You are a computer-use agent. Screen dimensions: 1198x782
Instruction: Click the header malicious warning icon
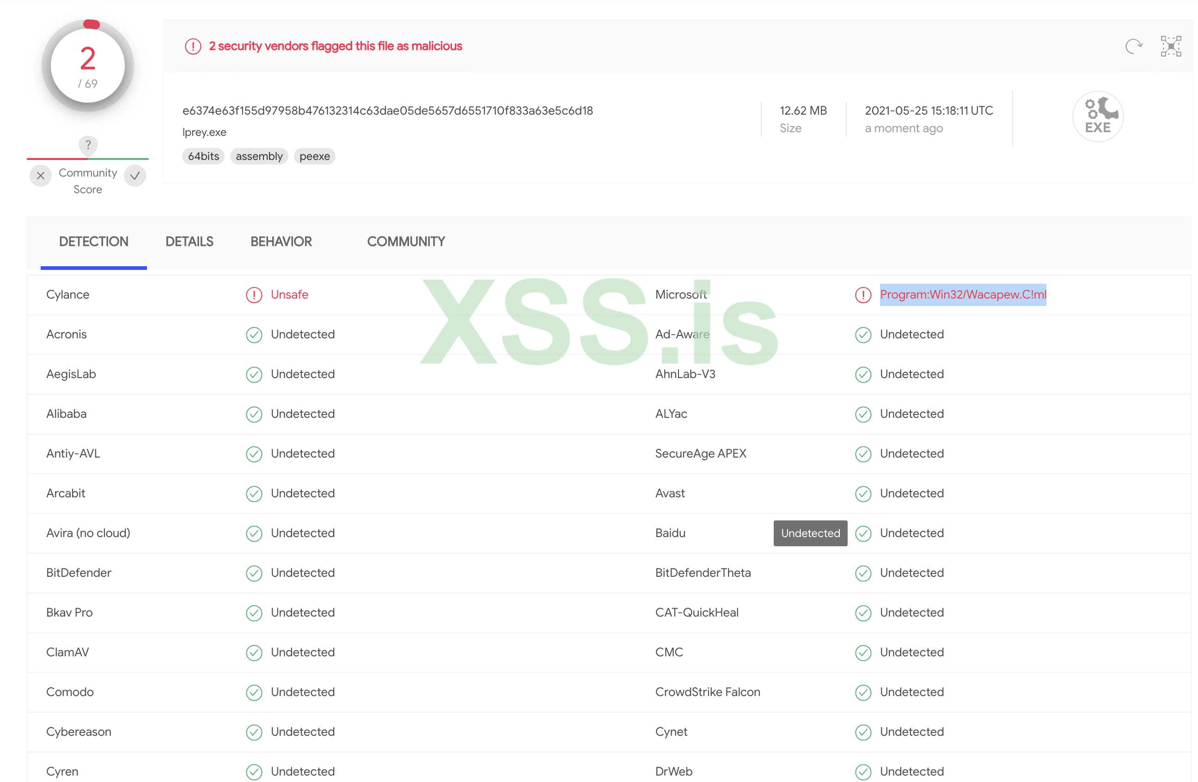coord(193,46)
